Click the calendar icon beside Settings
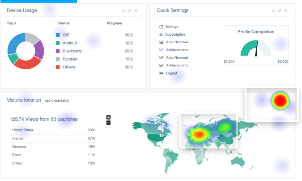Image resolution: width=302 pixels, height=181 pixels. click(161, 27)
